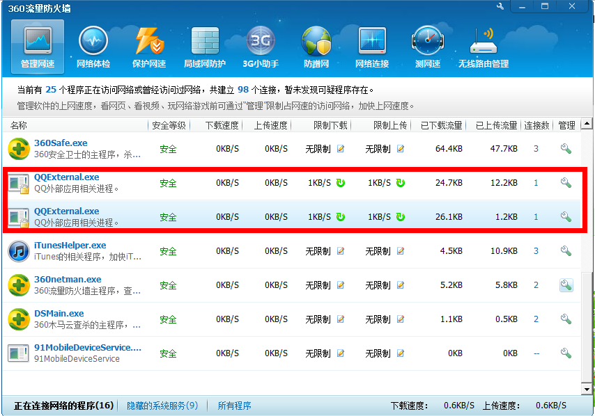Sort by the 连接数 column header
Screen dimensions: 595x416
(x=536, y=125)
